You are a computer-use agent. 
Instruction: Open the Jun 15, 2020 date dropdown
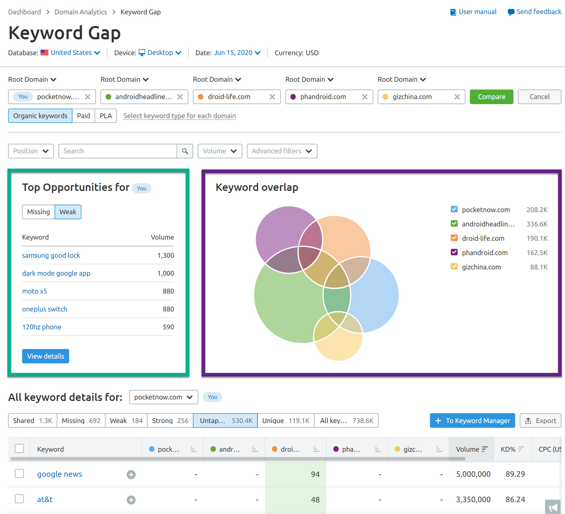coord(237,53)
